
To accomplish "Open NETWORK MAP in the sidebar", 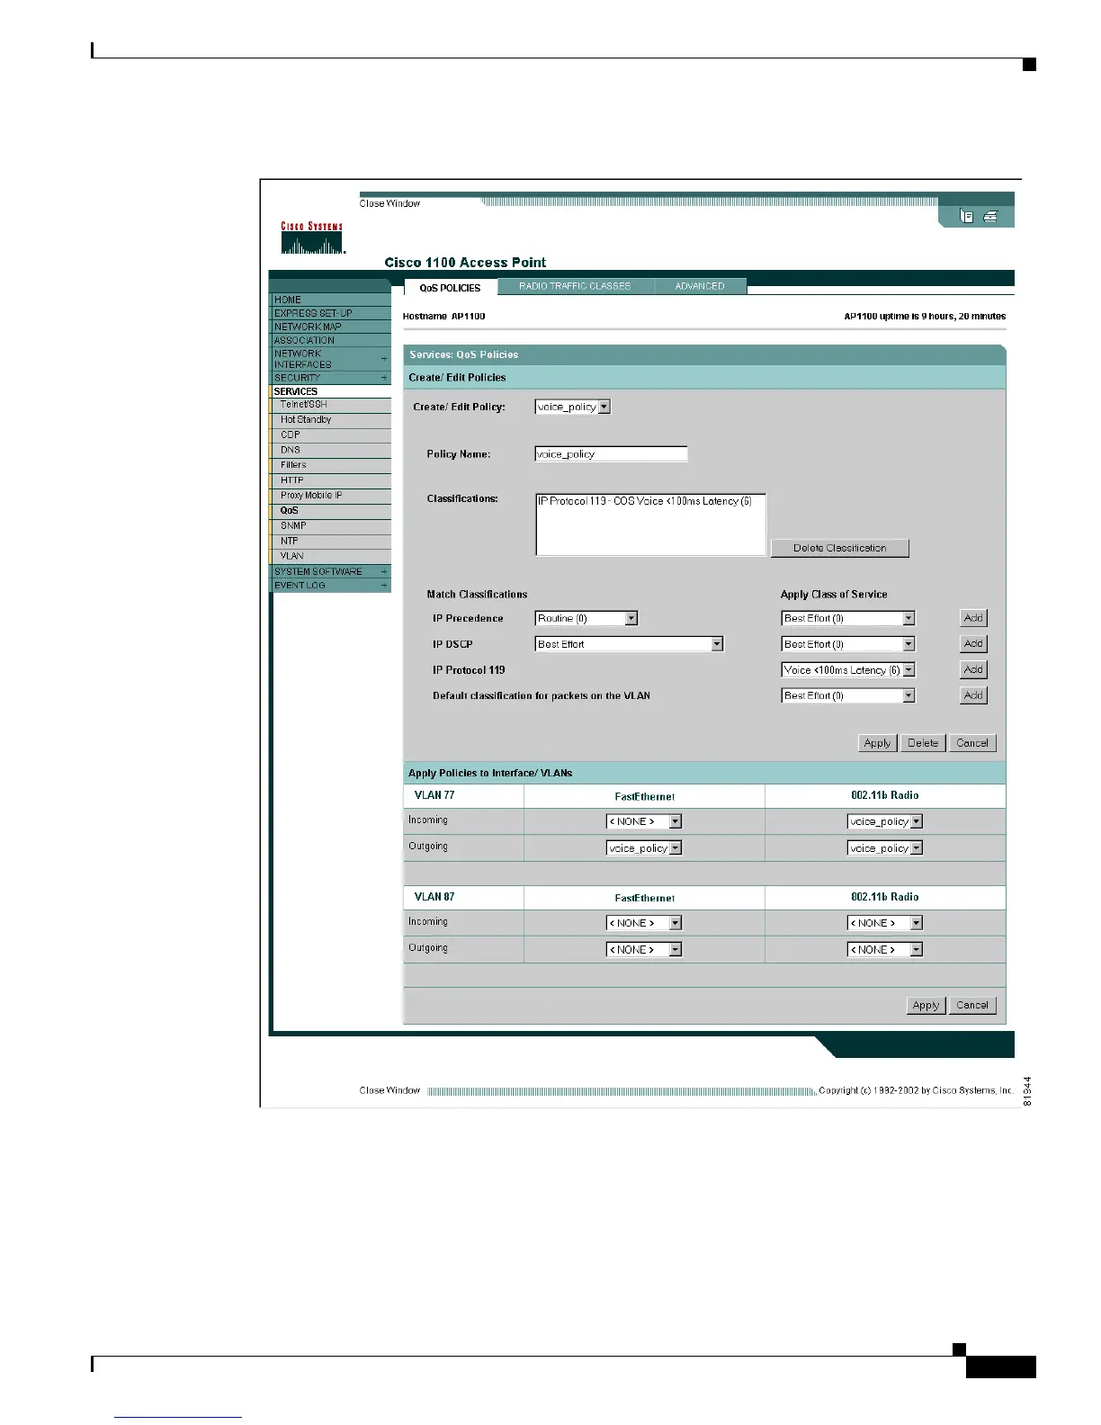I will pos(330,327).
